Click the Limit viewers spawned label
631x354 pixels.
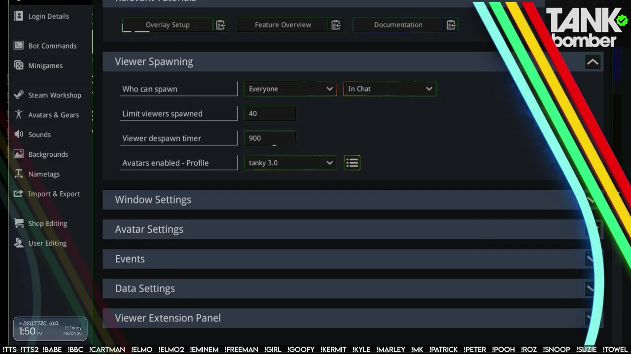(162, 114)
